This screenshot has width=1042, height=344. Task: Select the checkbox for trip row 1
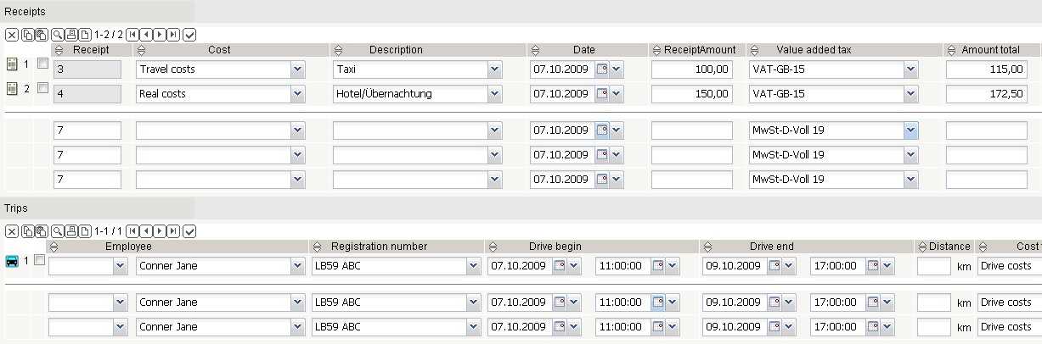[x=39, y=260]
